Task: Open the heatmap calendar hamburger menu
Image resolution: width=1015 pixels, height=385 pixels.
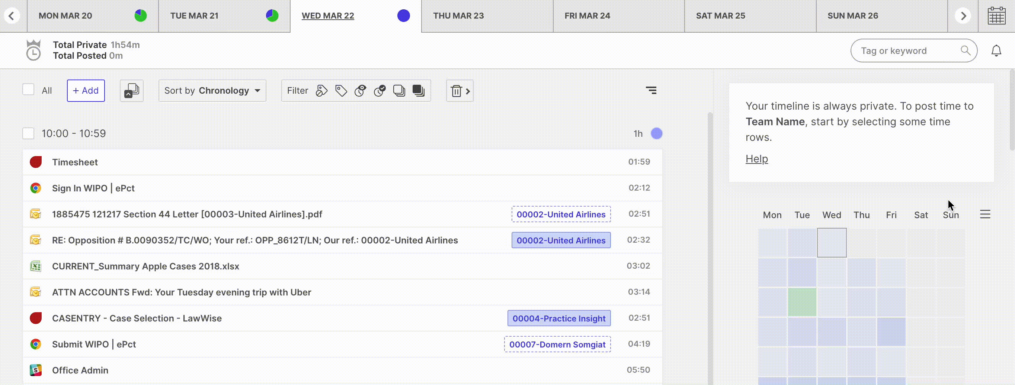Action: point(985,214)
